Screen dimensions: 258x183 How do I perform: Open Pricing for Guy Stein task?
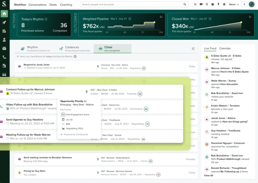106,173
